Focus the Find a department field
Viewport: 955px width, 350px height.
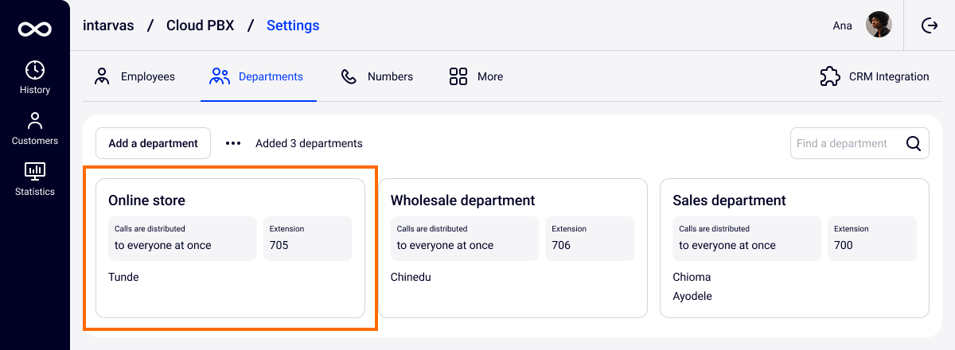coord(847,144)
